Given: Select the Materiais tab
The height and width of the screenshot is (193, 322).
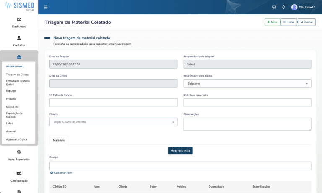Looking at the screenshot, I should click(59, 140).
